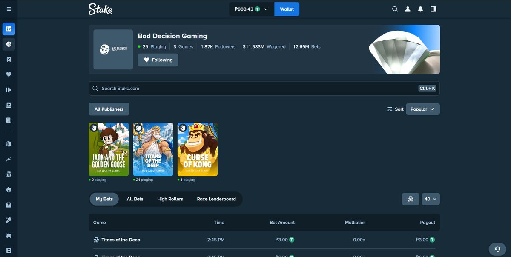Click the Wallet button
Viewport: 511px width, 257px height.
[287, 9]
